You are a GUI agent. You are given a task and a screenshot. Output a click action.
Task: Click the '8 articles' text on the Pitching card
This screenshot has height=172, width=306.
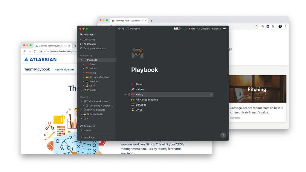[x=235, y=118]
